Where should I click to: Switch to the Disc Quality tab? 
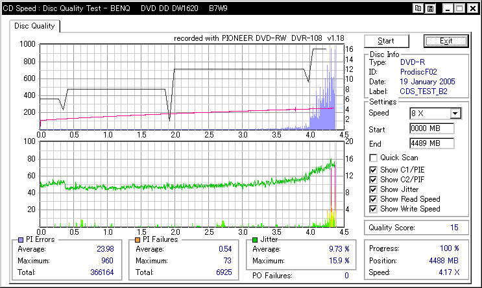tap(35, 26)
